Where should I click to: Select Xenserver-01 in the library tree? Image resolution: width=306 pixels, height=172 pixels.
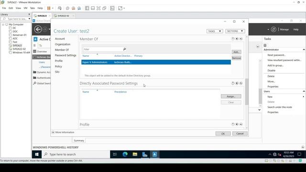click(x=20, y=35)
